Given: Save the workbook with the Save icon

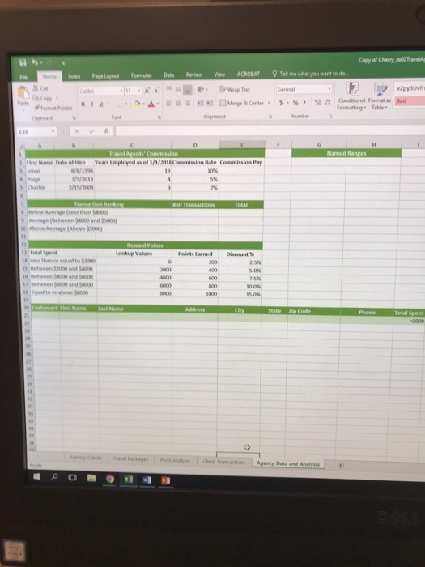Looking at the screenshot, I should (23, 63).
